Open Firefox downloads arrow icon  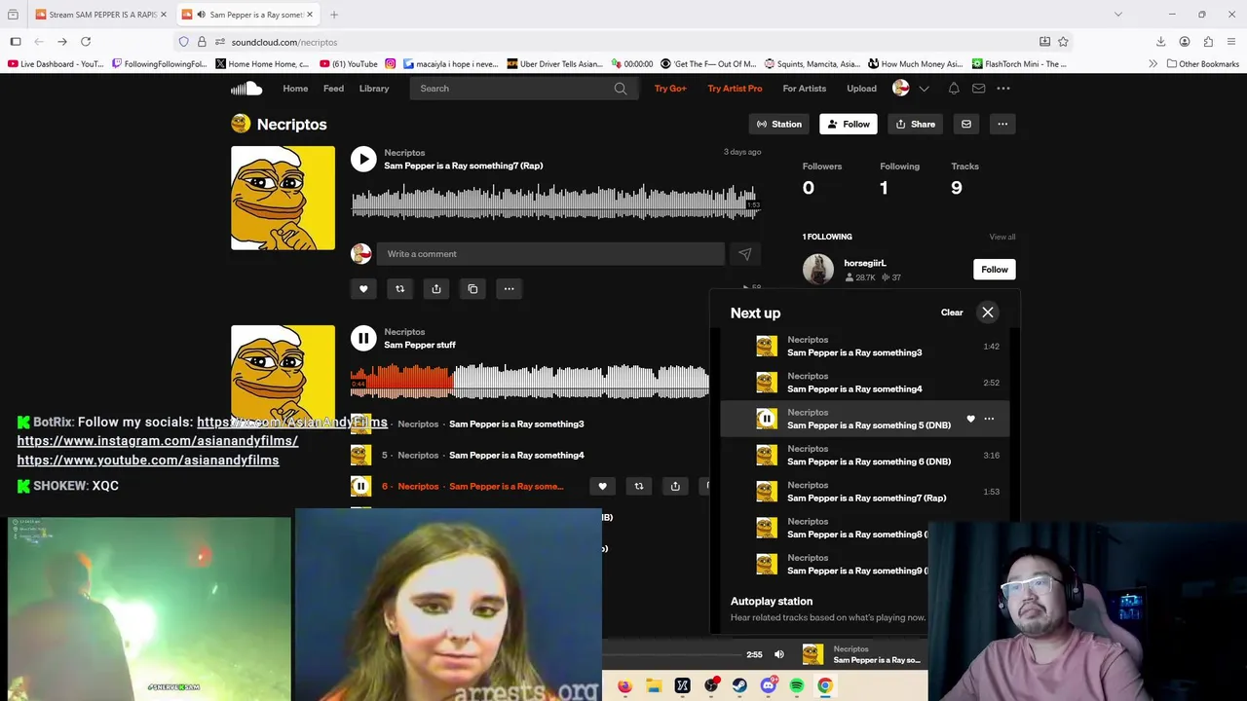[1160, 42]
